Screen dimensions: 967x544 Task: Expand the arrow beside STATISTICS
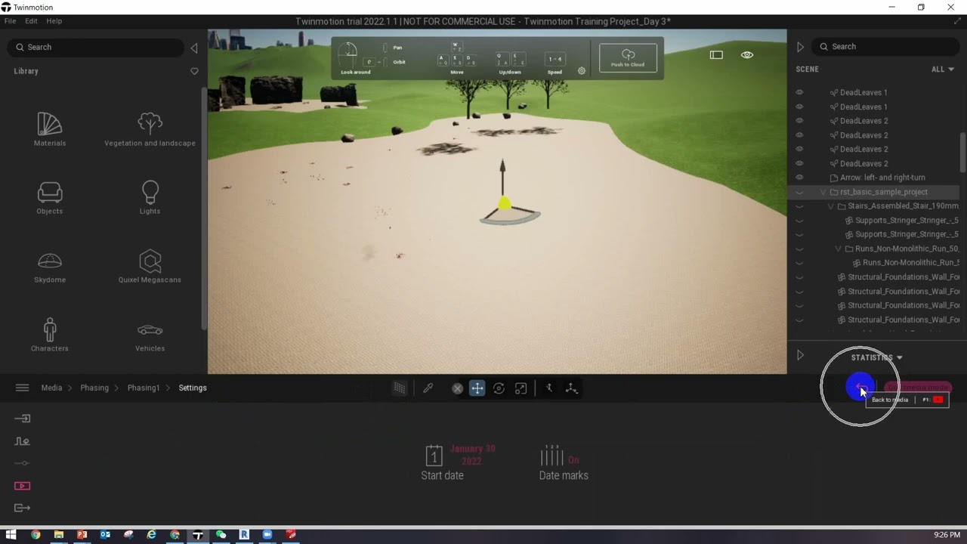click(800, 355)
